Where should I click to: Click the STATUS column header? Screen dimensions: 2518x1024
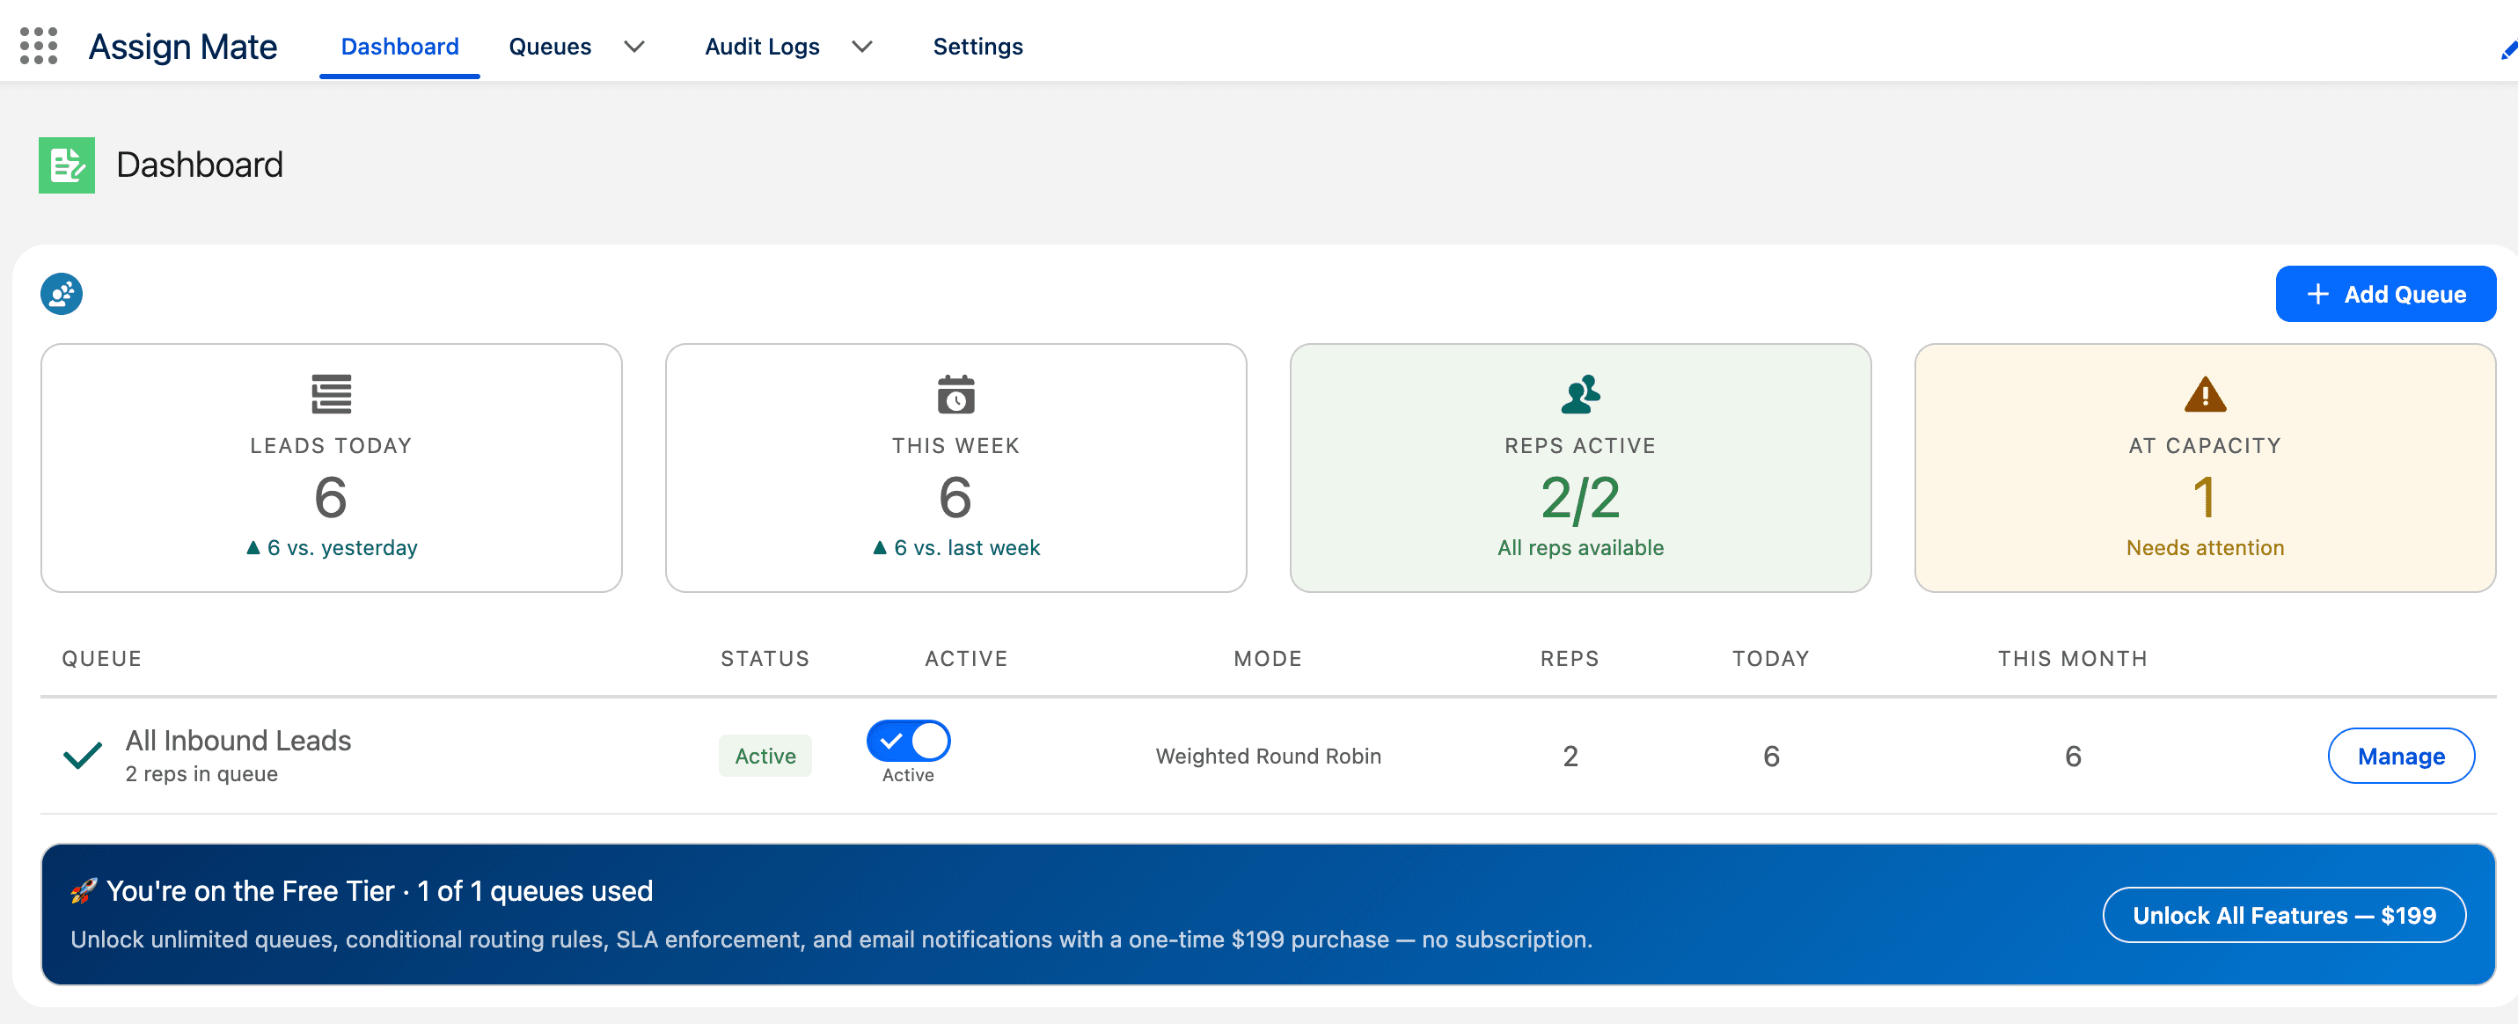[x=765, y=659]
